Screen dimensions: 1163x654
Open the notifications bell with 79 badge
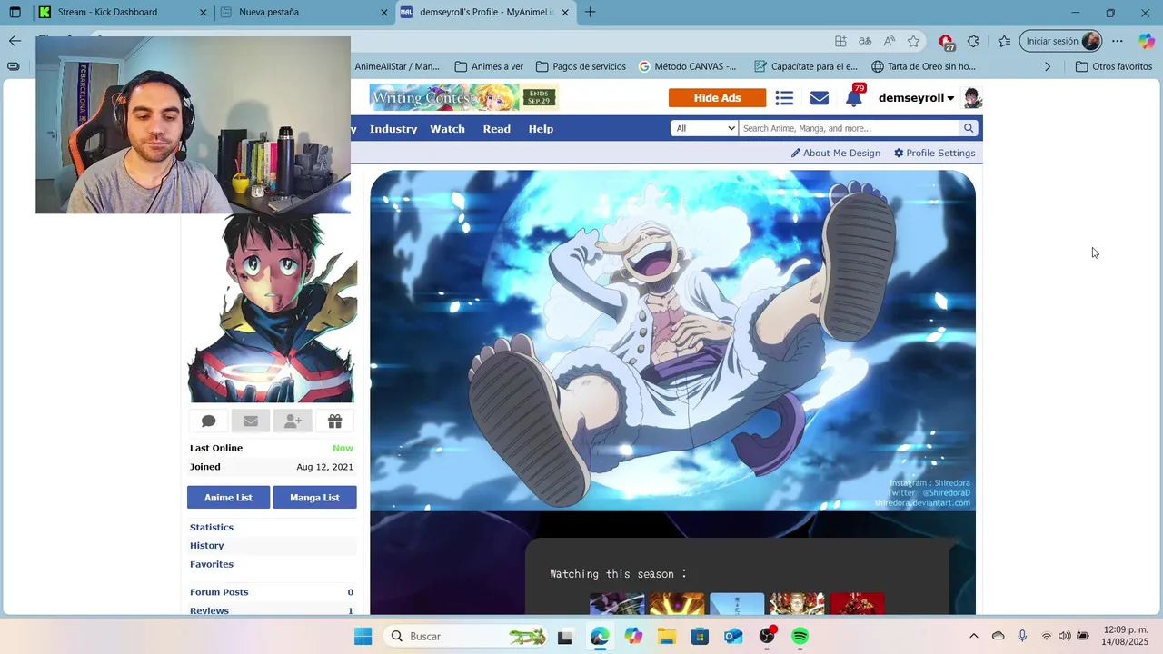(x=854, y=96)
